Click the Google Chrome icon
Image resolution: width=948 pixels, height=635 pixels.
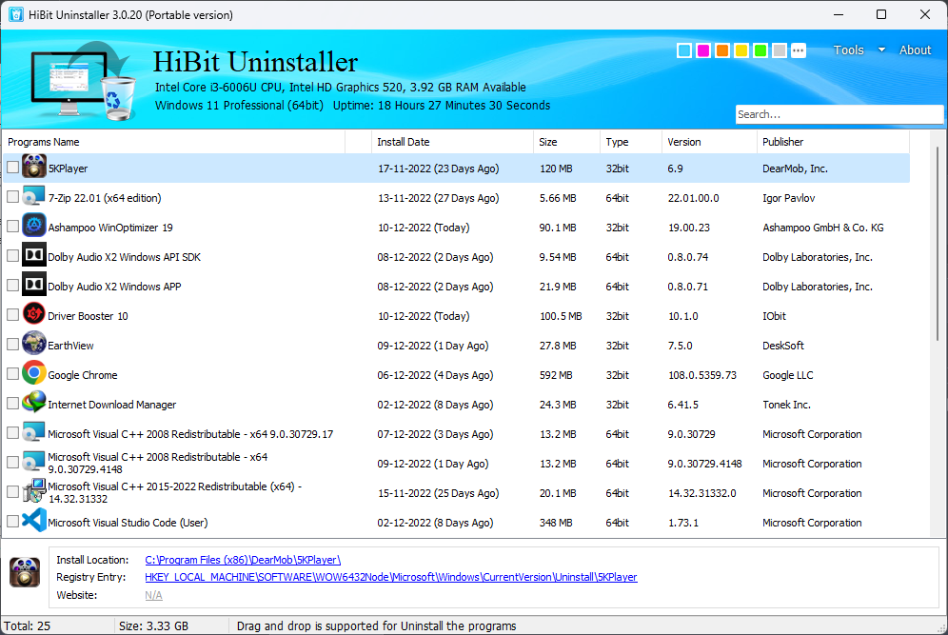[x=34, y=372]
